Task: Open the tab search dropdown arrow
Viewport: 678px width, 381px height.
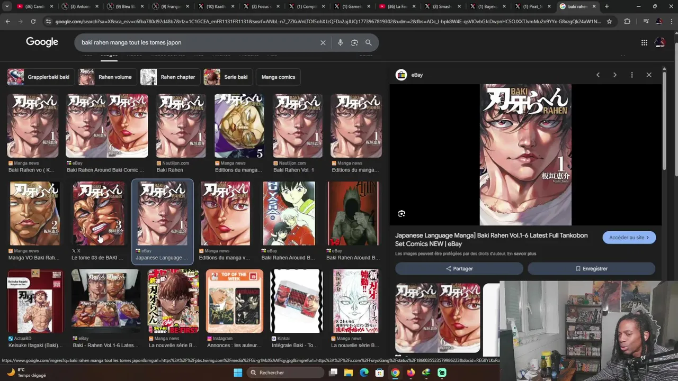Action: click(x=7, y=6)
